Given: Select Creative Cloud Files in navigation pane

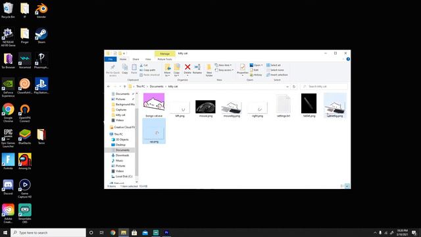Looking at the screenshot, I should [122, 127].
